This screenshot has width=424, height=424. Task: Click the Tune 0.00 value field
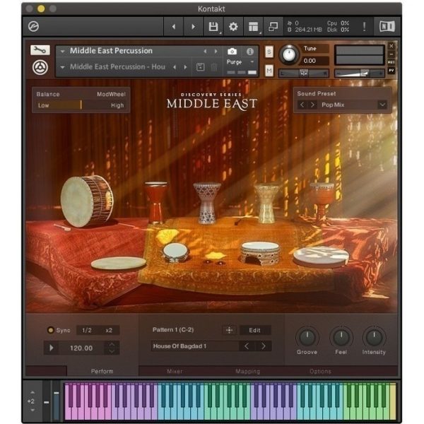(314, 61)
